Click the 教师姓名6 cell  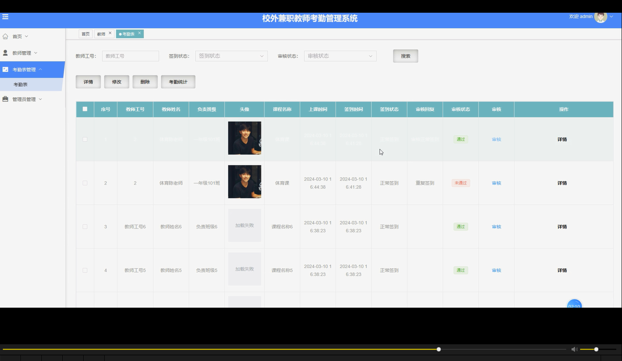click(x=171, y=226)
